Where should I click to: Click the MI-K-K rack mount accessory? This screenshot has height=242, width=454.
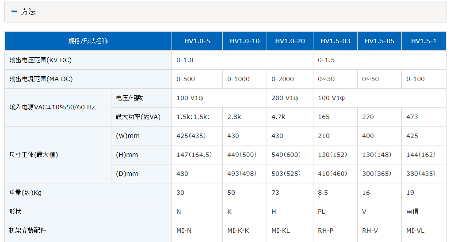coord(238,231)
